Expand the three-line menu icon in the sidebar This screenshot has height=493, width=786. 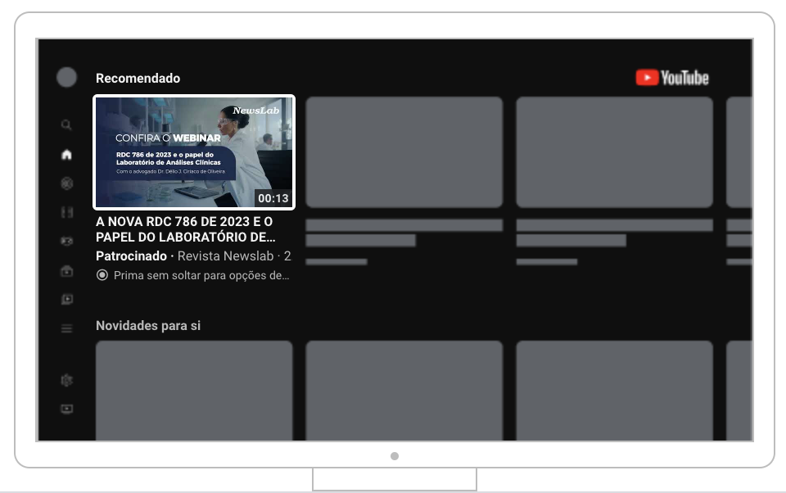[66, 328]
